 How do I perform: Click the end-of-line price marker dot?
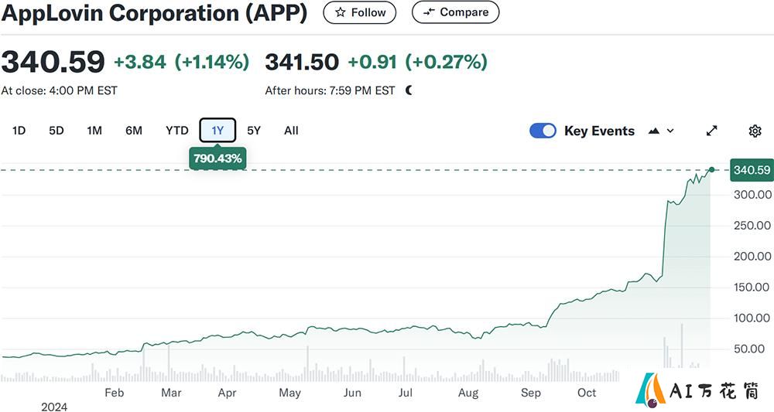click(711, 169)
